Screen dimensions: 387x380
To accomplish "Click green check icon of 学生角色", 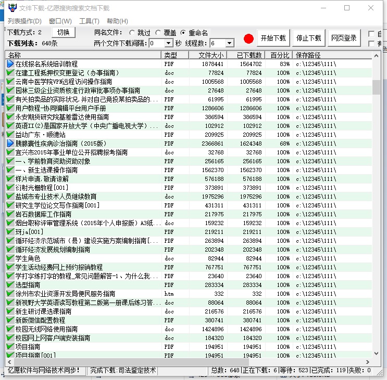I will 10,258.
